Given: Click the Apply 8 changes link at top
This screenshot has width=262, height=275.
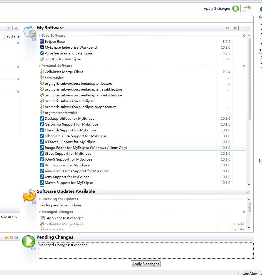Looking at the screenshot, I should tap(217, 9).
